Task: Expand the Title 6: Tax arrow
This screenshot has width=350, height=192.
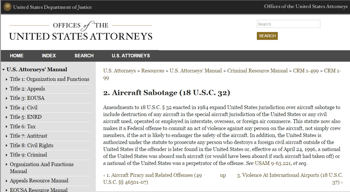Action: pyautogui.click(x=7, y=127)
